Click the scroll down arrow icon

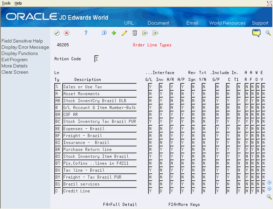pyautogui.click(x=269, y=189)
